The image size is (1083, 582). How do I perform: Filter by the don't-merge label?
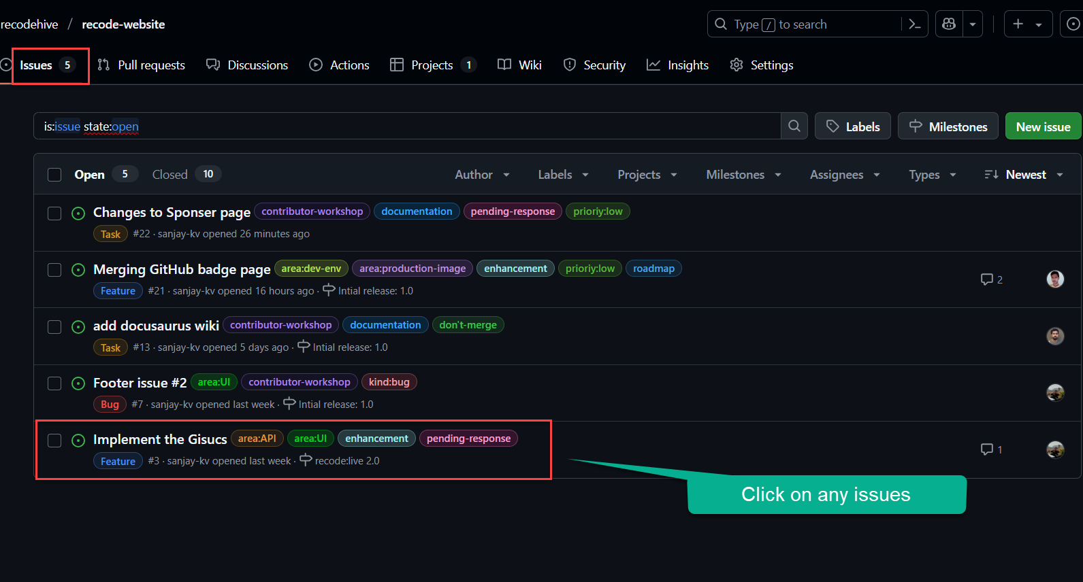pyautogui.click(x=468, y=325)
